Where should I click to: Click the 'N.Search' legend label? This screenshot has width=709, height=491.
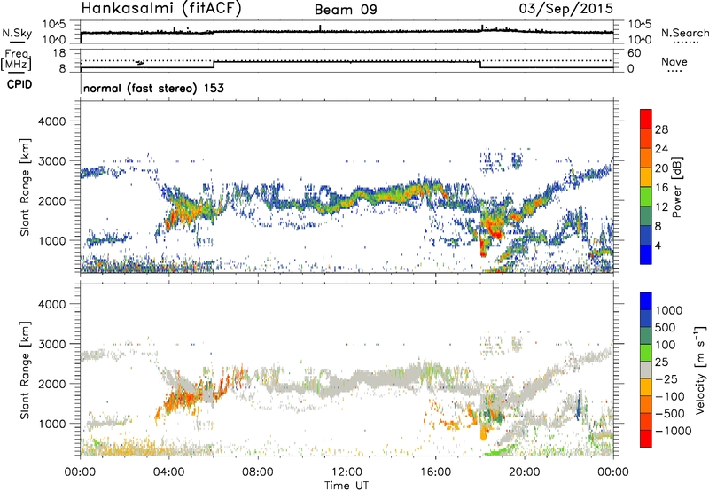(x=684, y=33)
